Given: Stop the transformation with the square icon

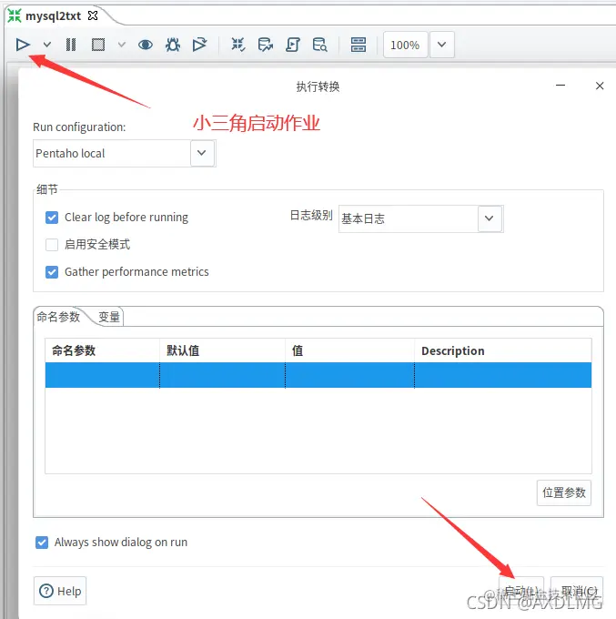Looking at the screenshot, I should tap(98, 45).
